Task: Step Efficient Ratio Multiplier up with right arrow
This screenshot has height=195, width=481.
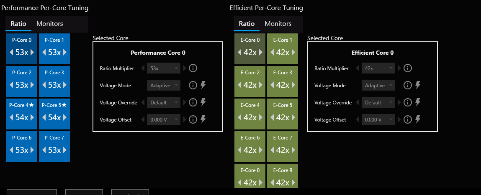Action: (399, 68)
